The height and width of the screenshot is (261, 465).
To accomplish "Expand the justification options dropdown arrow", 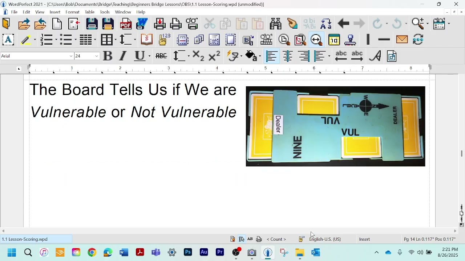I will (x=329, y=56).
